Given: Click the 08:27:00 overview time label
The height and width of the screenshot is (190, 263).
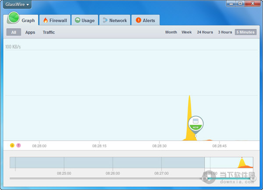Looking at the screenshot, I should point(161,173).
